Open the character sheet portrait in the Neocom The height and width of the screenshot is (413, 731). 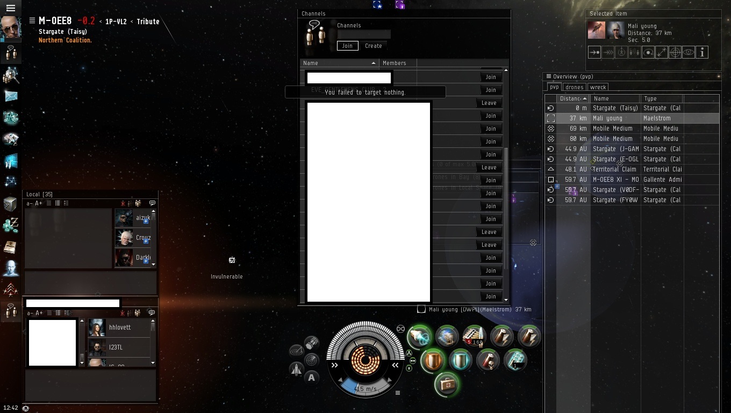pos(10,27)
